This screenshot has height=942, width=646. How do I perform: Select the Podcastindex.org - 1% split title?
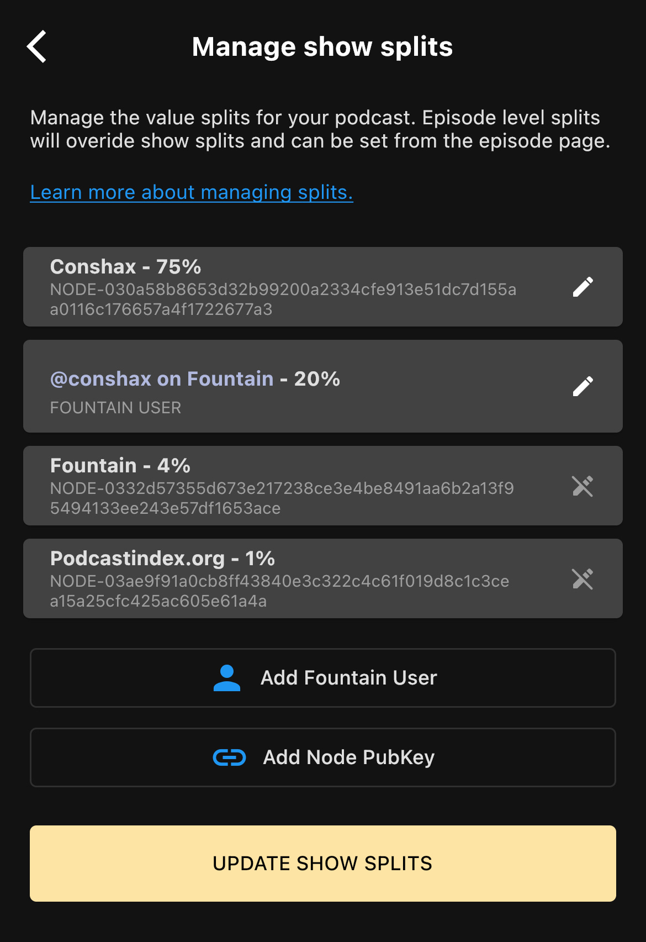162,559
